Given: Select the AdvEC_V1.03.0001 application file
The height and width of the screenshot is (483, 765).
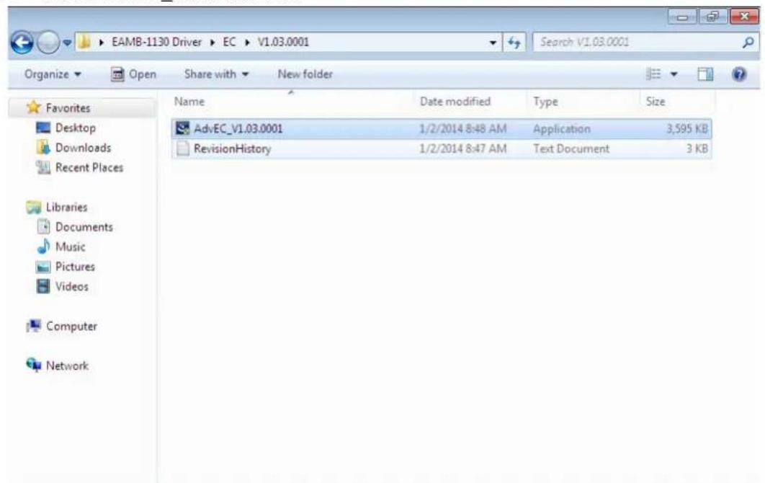Looking at the screenshot, I should 441,129.
